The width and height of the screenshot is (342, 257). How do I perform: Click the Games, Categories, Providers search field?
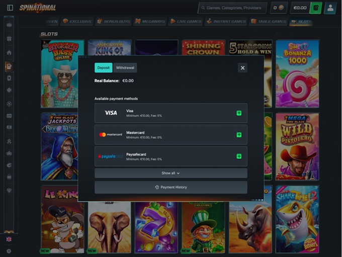(x=232, y=8)
